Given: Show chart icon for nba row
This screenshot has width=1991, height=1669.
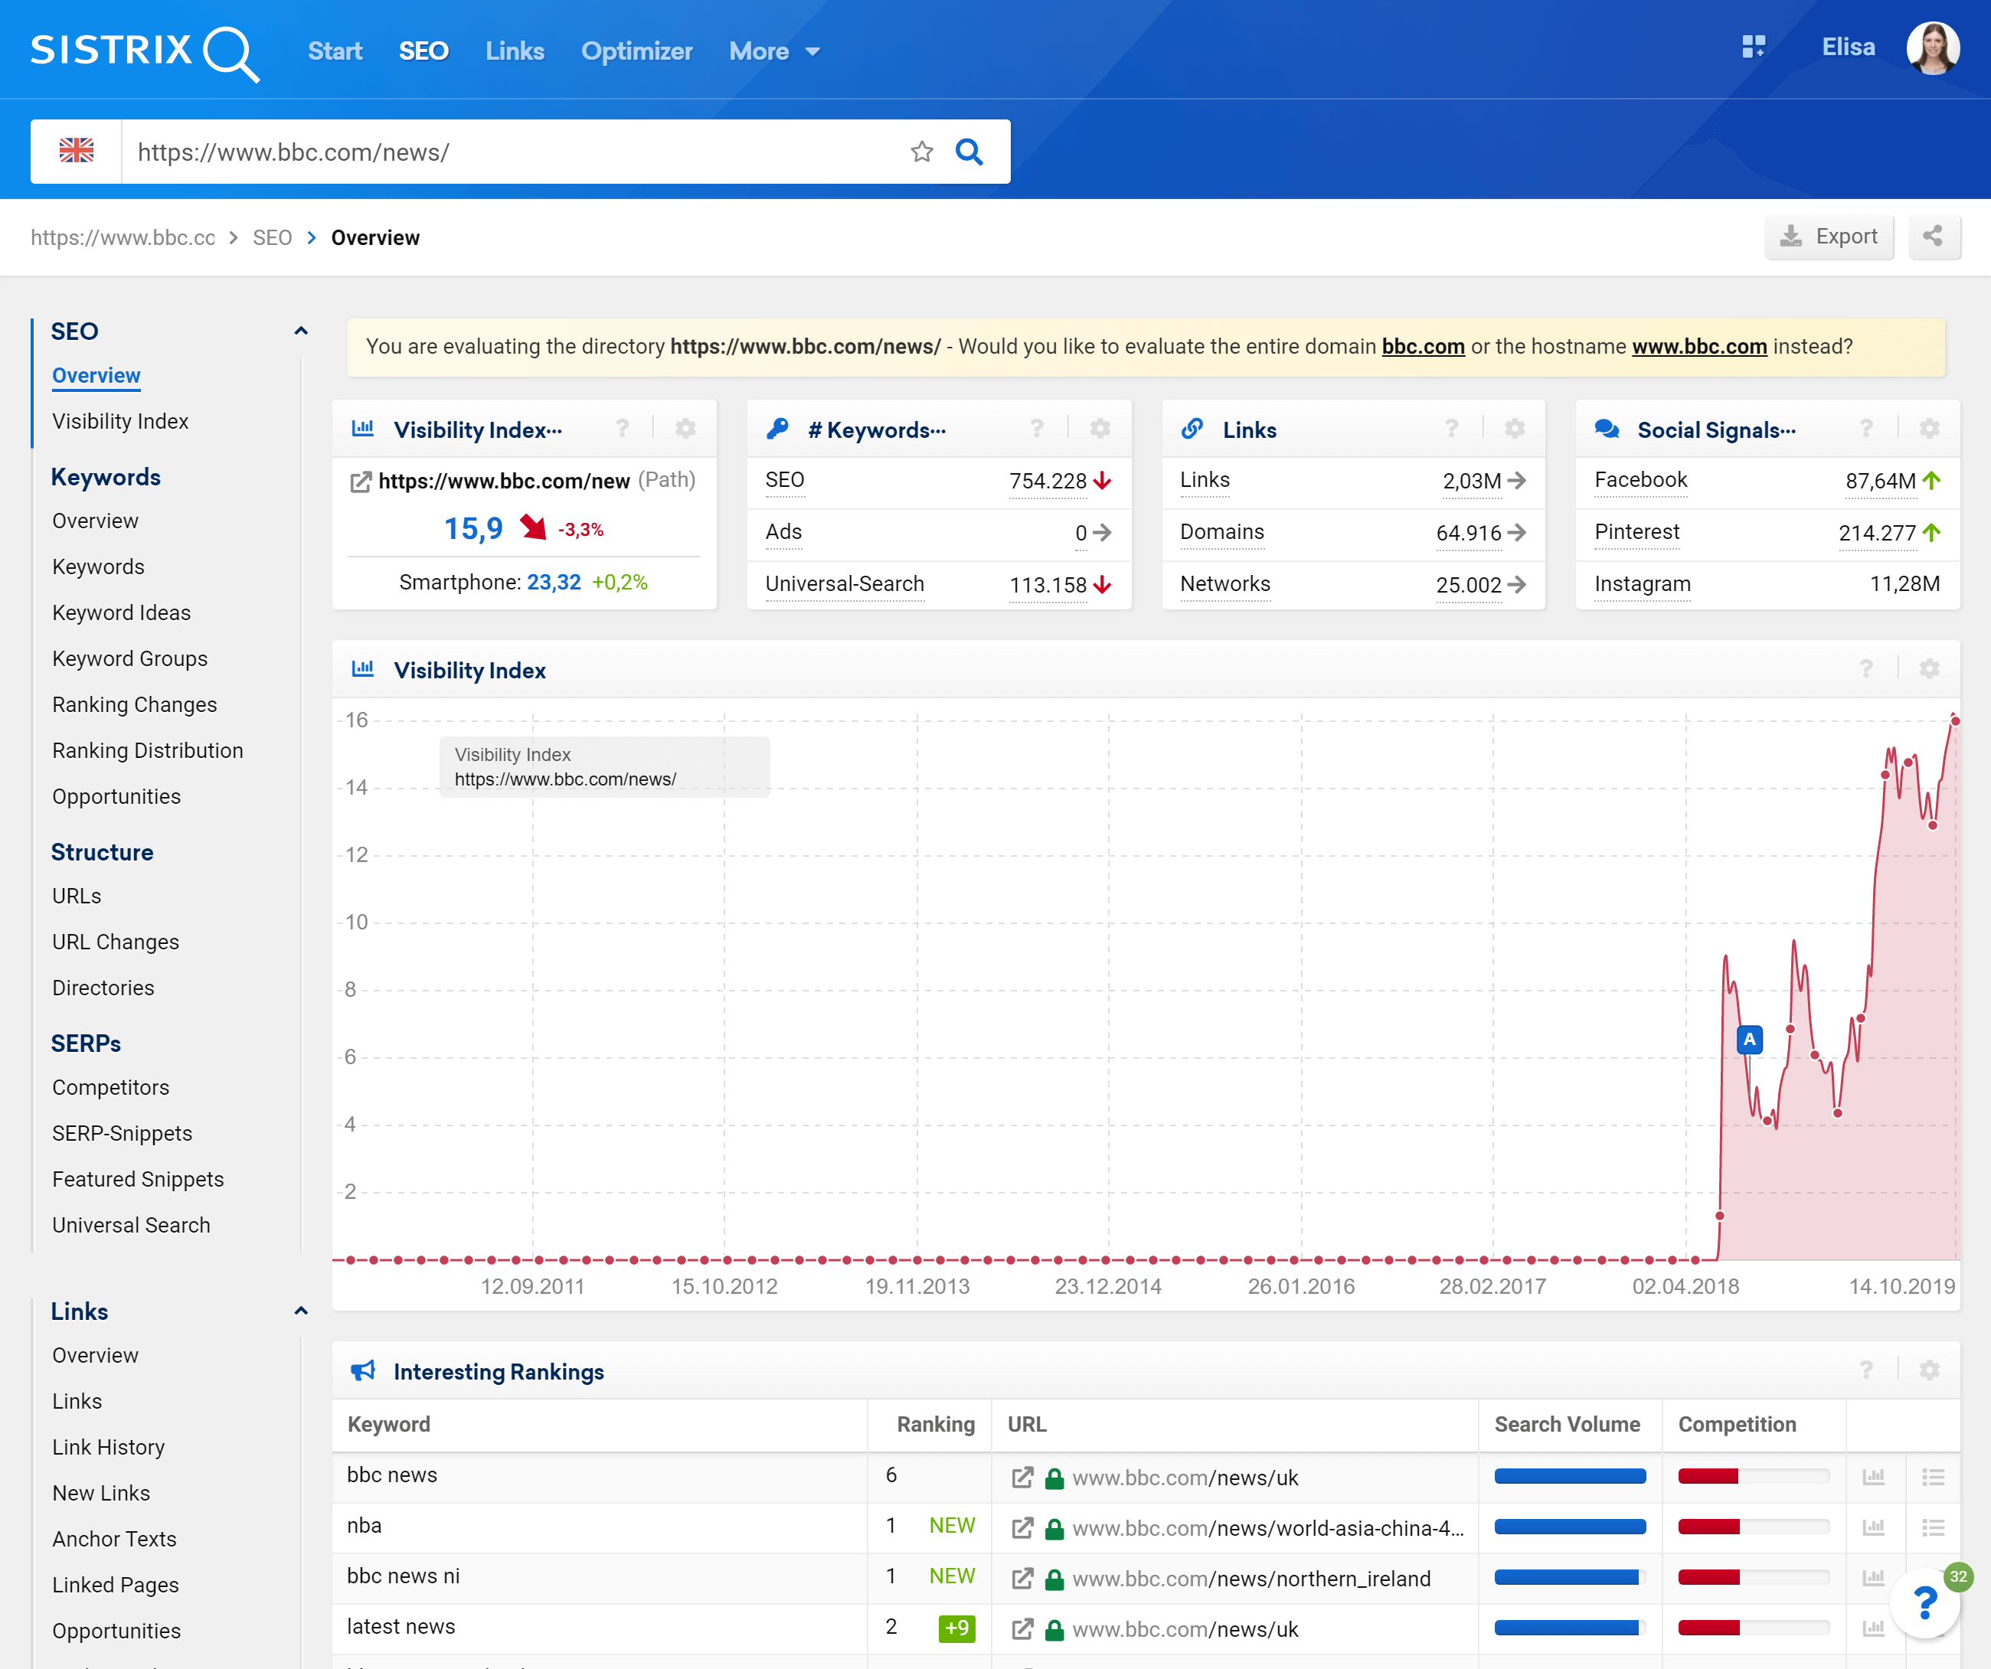Looking at the screenshot, I should (1873, 1526).
